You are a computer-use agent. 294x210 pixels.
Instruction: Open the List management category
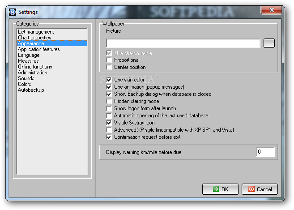click(52, 32)
